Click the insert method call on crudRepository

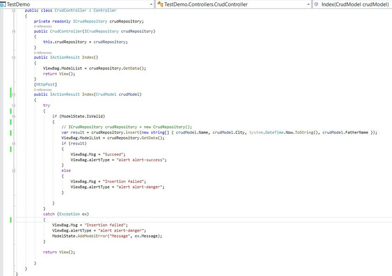point(132,132)
